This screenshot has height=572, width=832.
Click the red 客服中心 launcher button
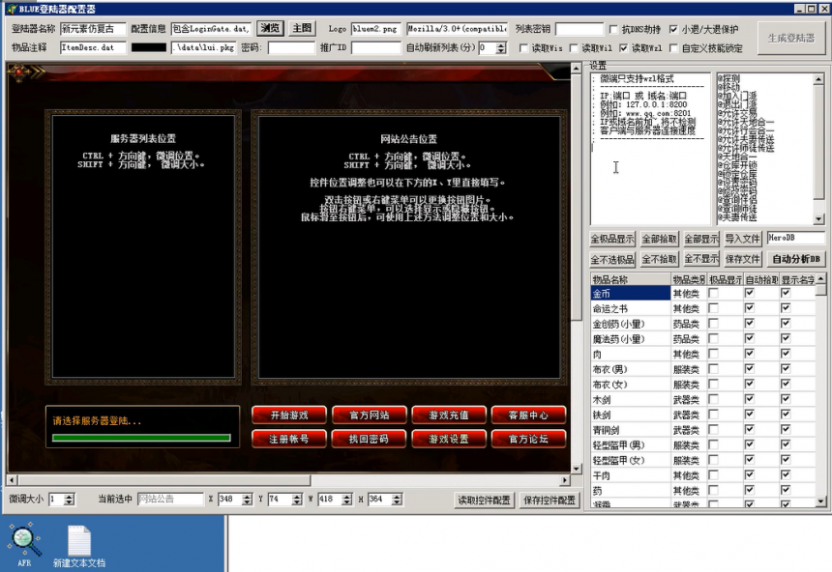pyautogui.click(x=528, y=415)
